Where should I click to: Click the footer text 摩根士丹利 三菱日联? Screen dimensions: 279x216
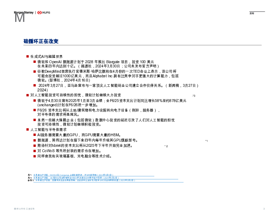(24, 209)
